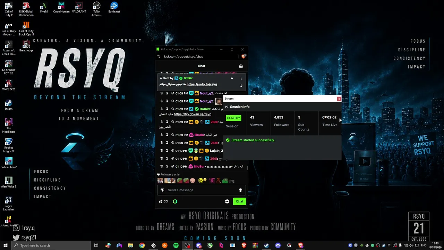
Task: Launch the VALORANT desktop shortcut
Action: [x=79, y=8]
